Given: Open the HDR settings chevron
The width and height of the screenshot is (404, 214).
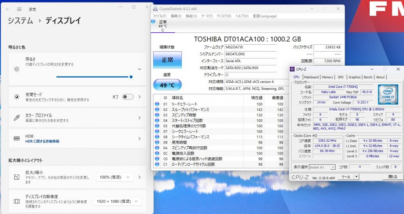Looking at the screenshot, I should [x=139, y=139].
